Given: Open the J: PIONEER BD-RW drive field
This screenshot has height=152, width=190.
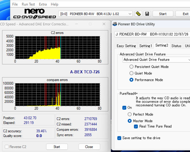Looking at the screenshot, I should pos(152,34).
